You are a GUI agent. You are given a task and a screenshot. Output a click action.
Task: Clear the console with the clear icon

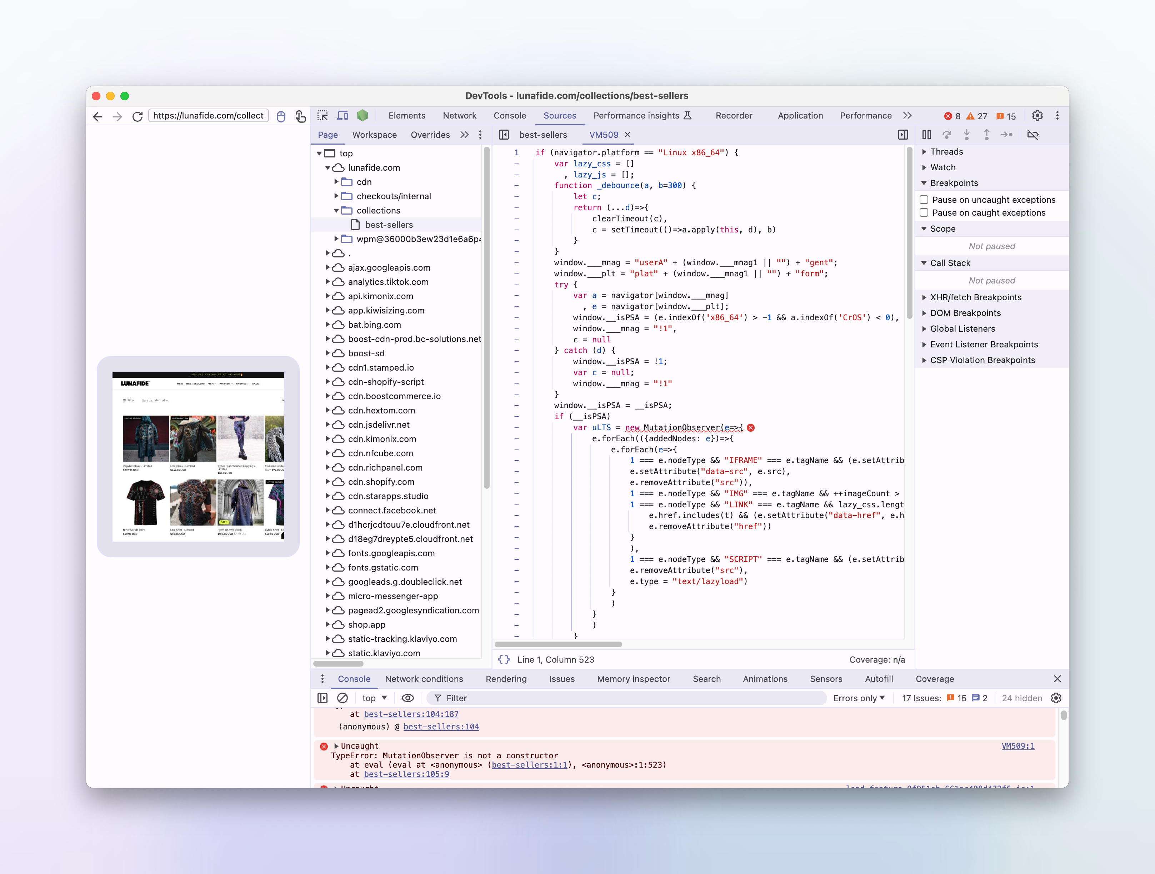point(342,698)
